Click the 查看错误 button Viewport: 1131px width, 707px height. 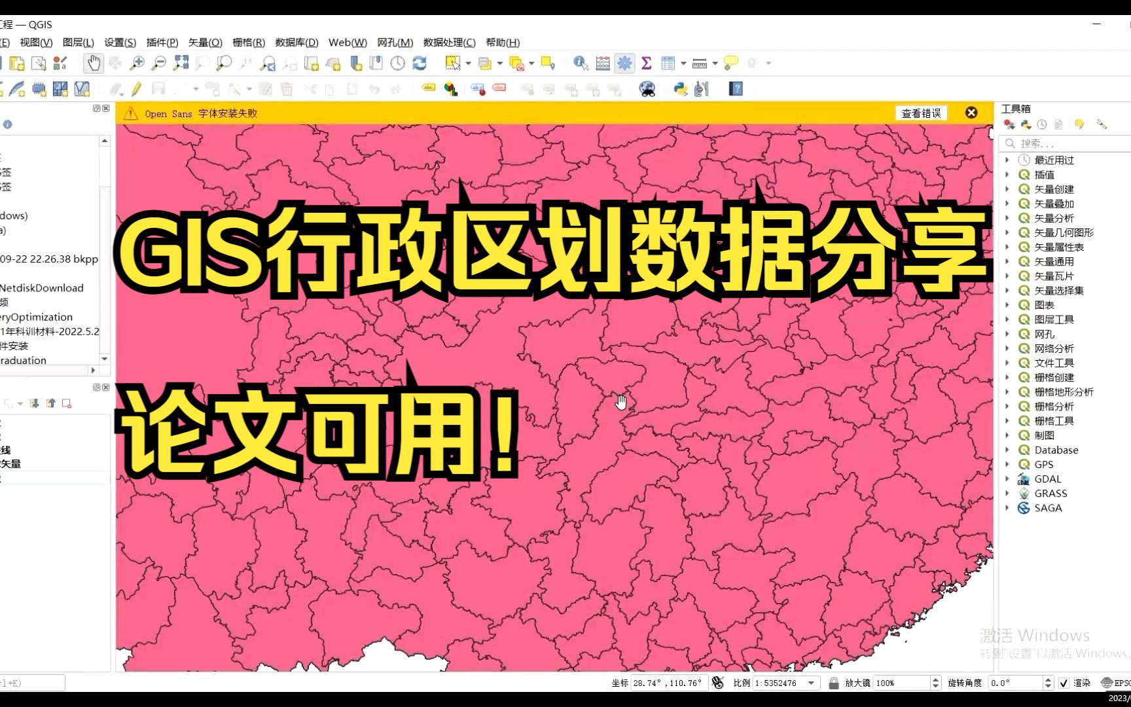(921, 113)
